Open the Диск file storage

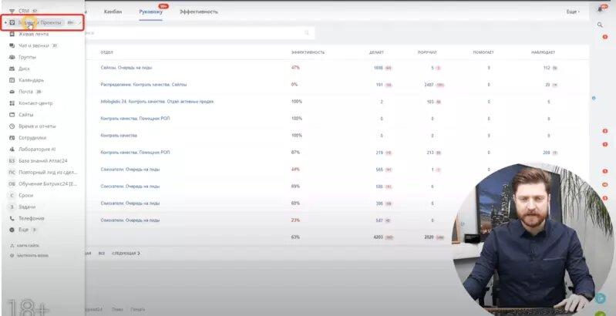[24, 69]
